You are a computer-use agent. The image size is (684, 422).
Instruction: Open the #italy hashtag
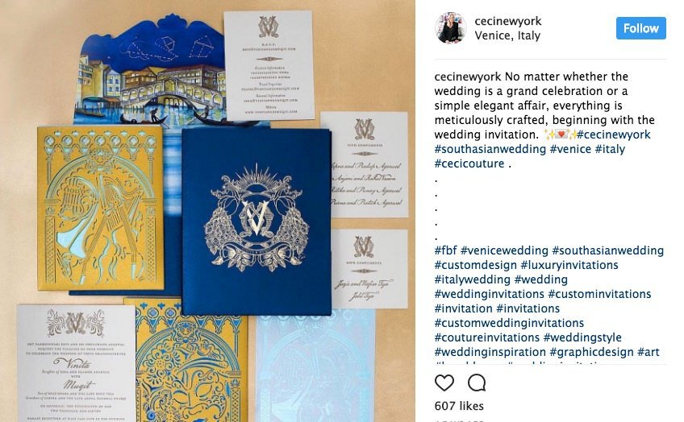pos(610,149)
